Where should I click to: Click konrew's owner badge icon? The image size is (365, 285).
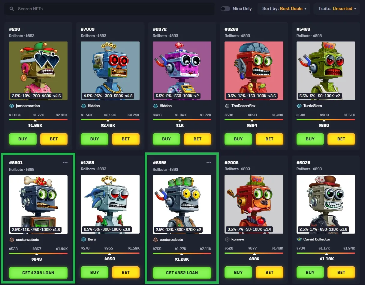point(227,239)
